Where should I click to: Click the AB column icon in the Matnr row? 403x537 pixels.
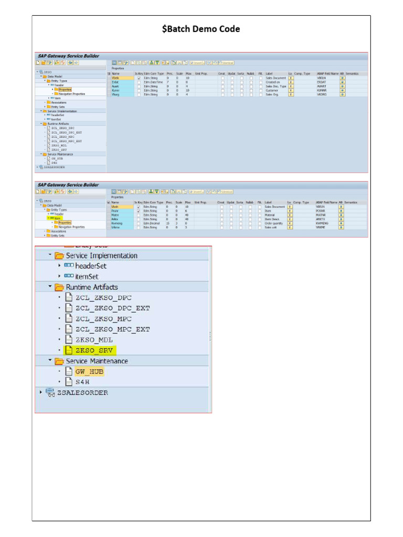(341, 215)
